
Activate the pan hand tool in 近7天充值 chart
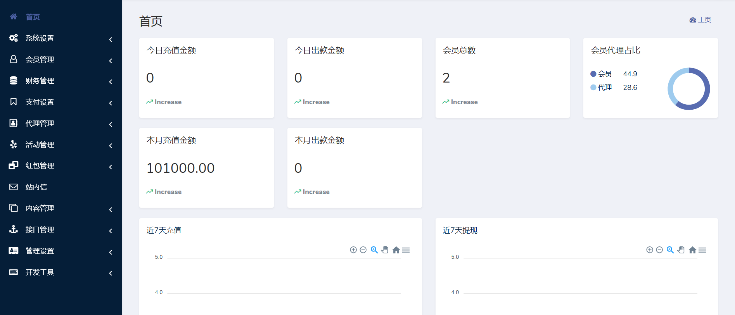click(x=385, y=250)
